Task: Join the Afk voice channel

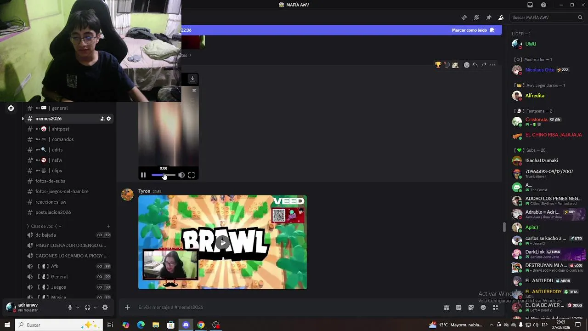Action: click(x=69, y=266)
